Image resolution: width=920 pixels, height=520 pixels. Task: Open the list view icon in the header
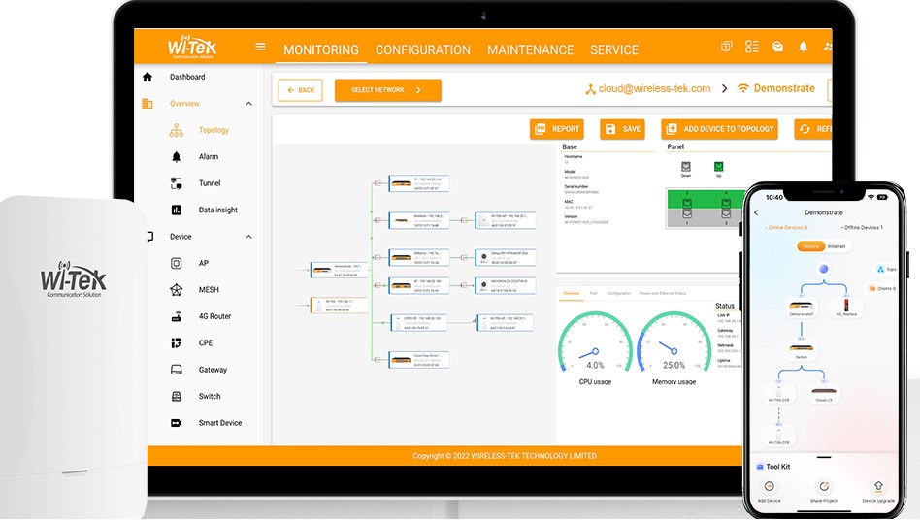coord(751,47)
